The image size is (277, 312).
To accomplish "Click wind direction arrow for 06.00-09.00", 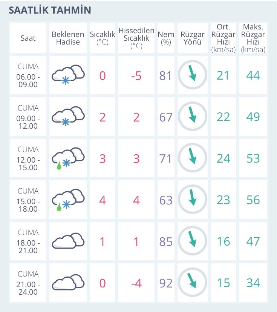I will [192, 75].
